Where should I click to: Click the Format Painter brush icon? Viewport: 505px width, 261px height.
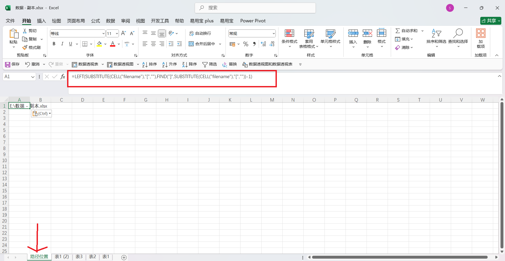[x=25, y=47]
